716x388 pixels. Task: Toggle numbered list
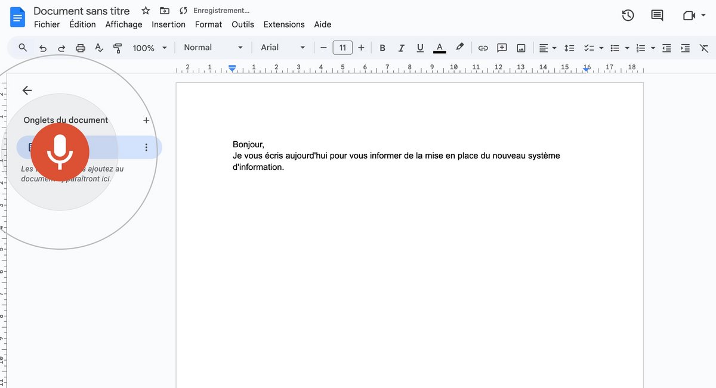point(641,48)
